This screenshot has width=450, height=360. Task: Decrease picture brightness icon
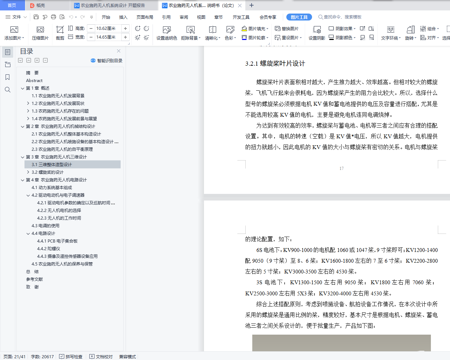146,37
